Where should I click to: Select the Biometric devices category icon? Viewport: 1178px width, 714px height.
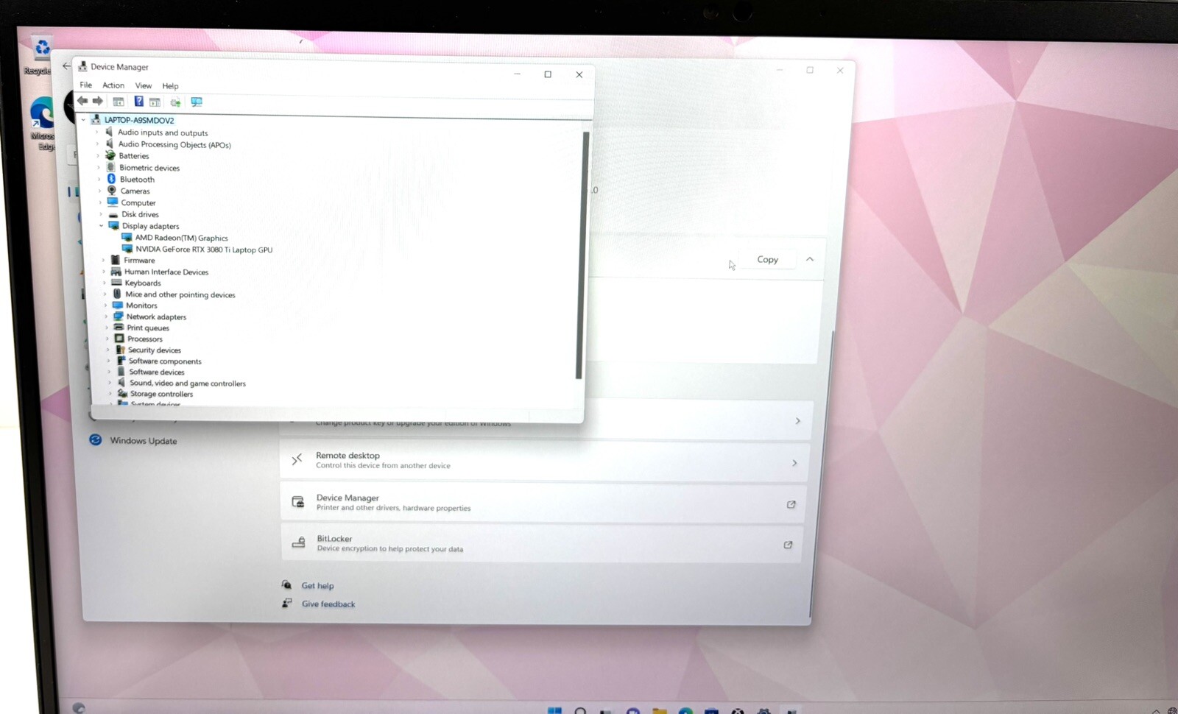point(111,168)
